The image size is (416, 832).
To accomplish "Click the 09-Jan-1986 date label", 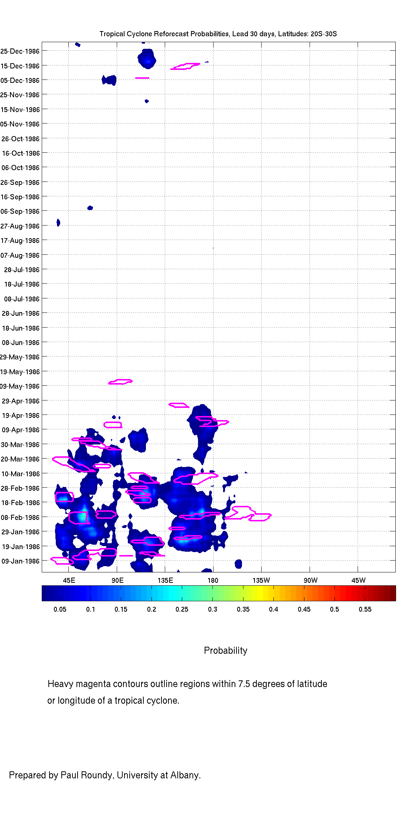I will [x=20, y=561].
